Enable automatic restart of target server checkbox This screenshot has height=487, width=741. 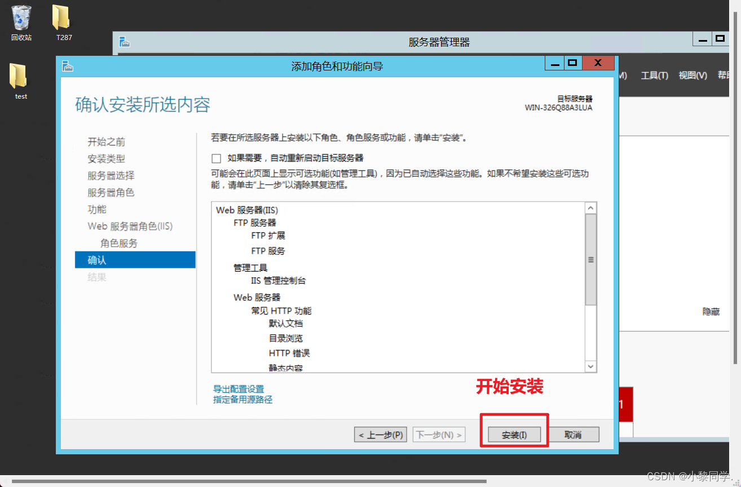point(217,158)
